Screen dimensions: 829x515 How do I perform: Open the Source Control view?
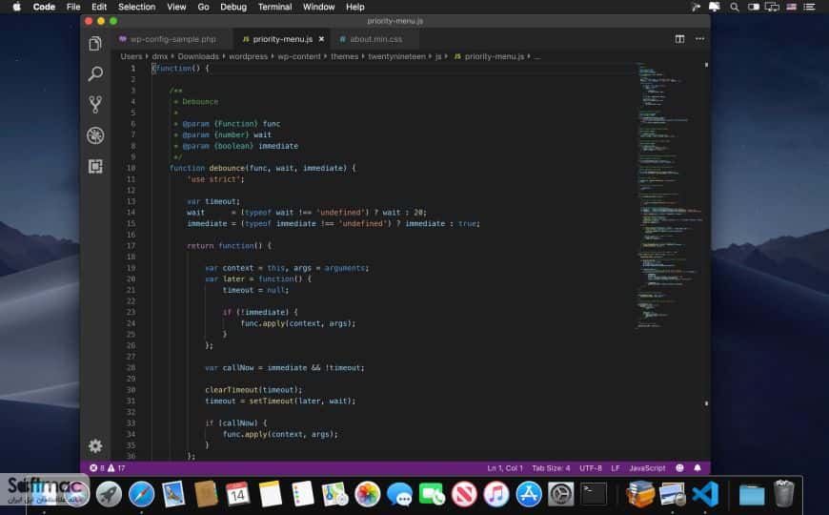pos(95,104)
